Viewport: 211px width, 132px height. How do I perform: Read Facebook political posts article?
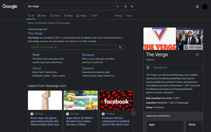pyautogui.click(x=115, y=121)
